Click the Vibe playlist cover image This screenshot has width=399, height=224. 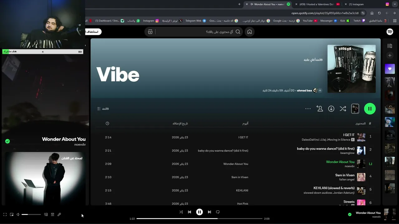click(351, 69)
